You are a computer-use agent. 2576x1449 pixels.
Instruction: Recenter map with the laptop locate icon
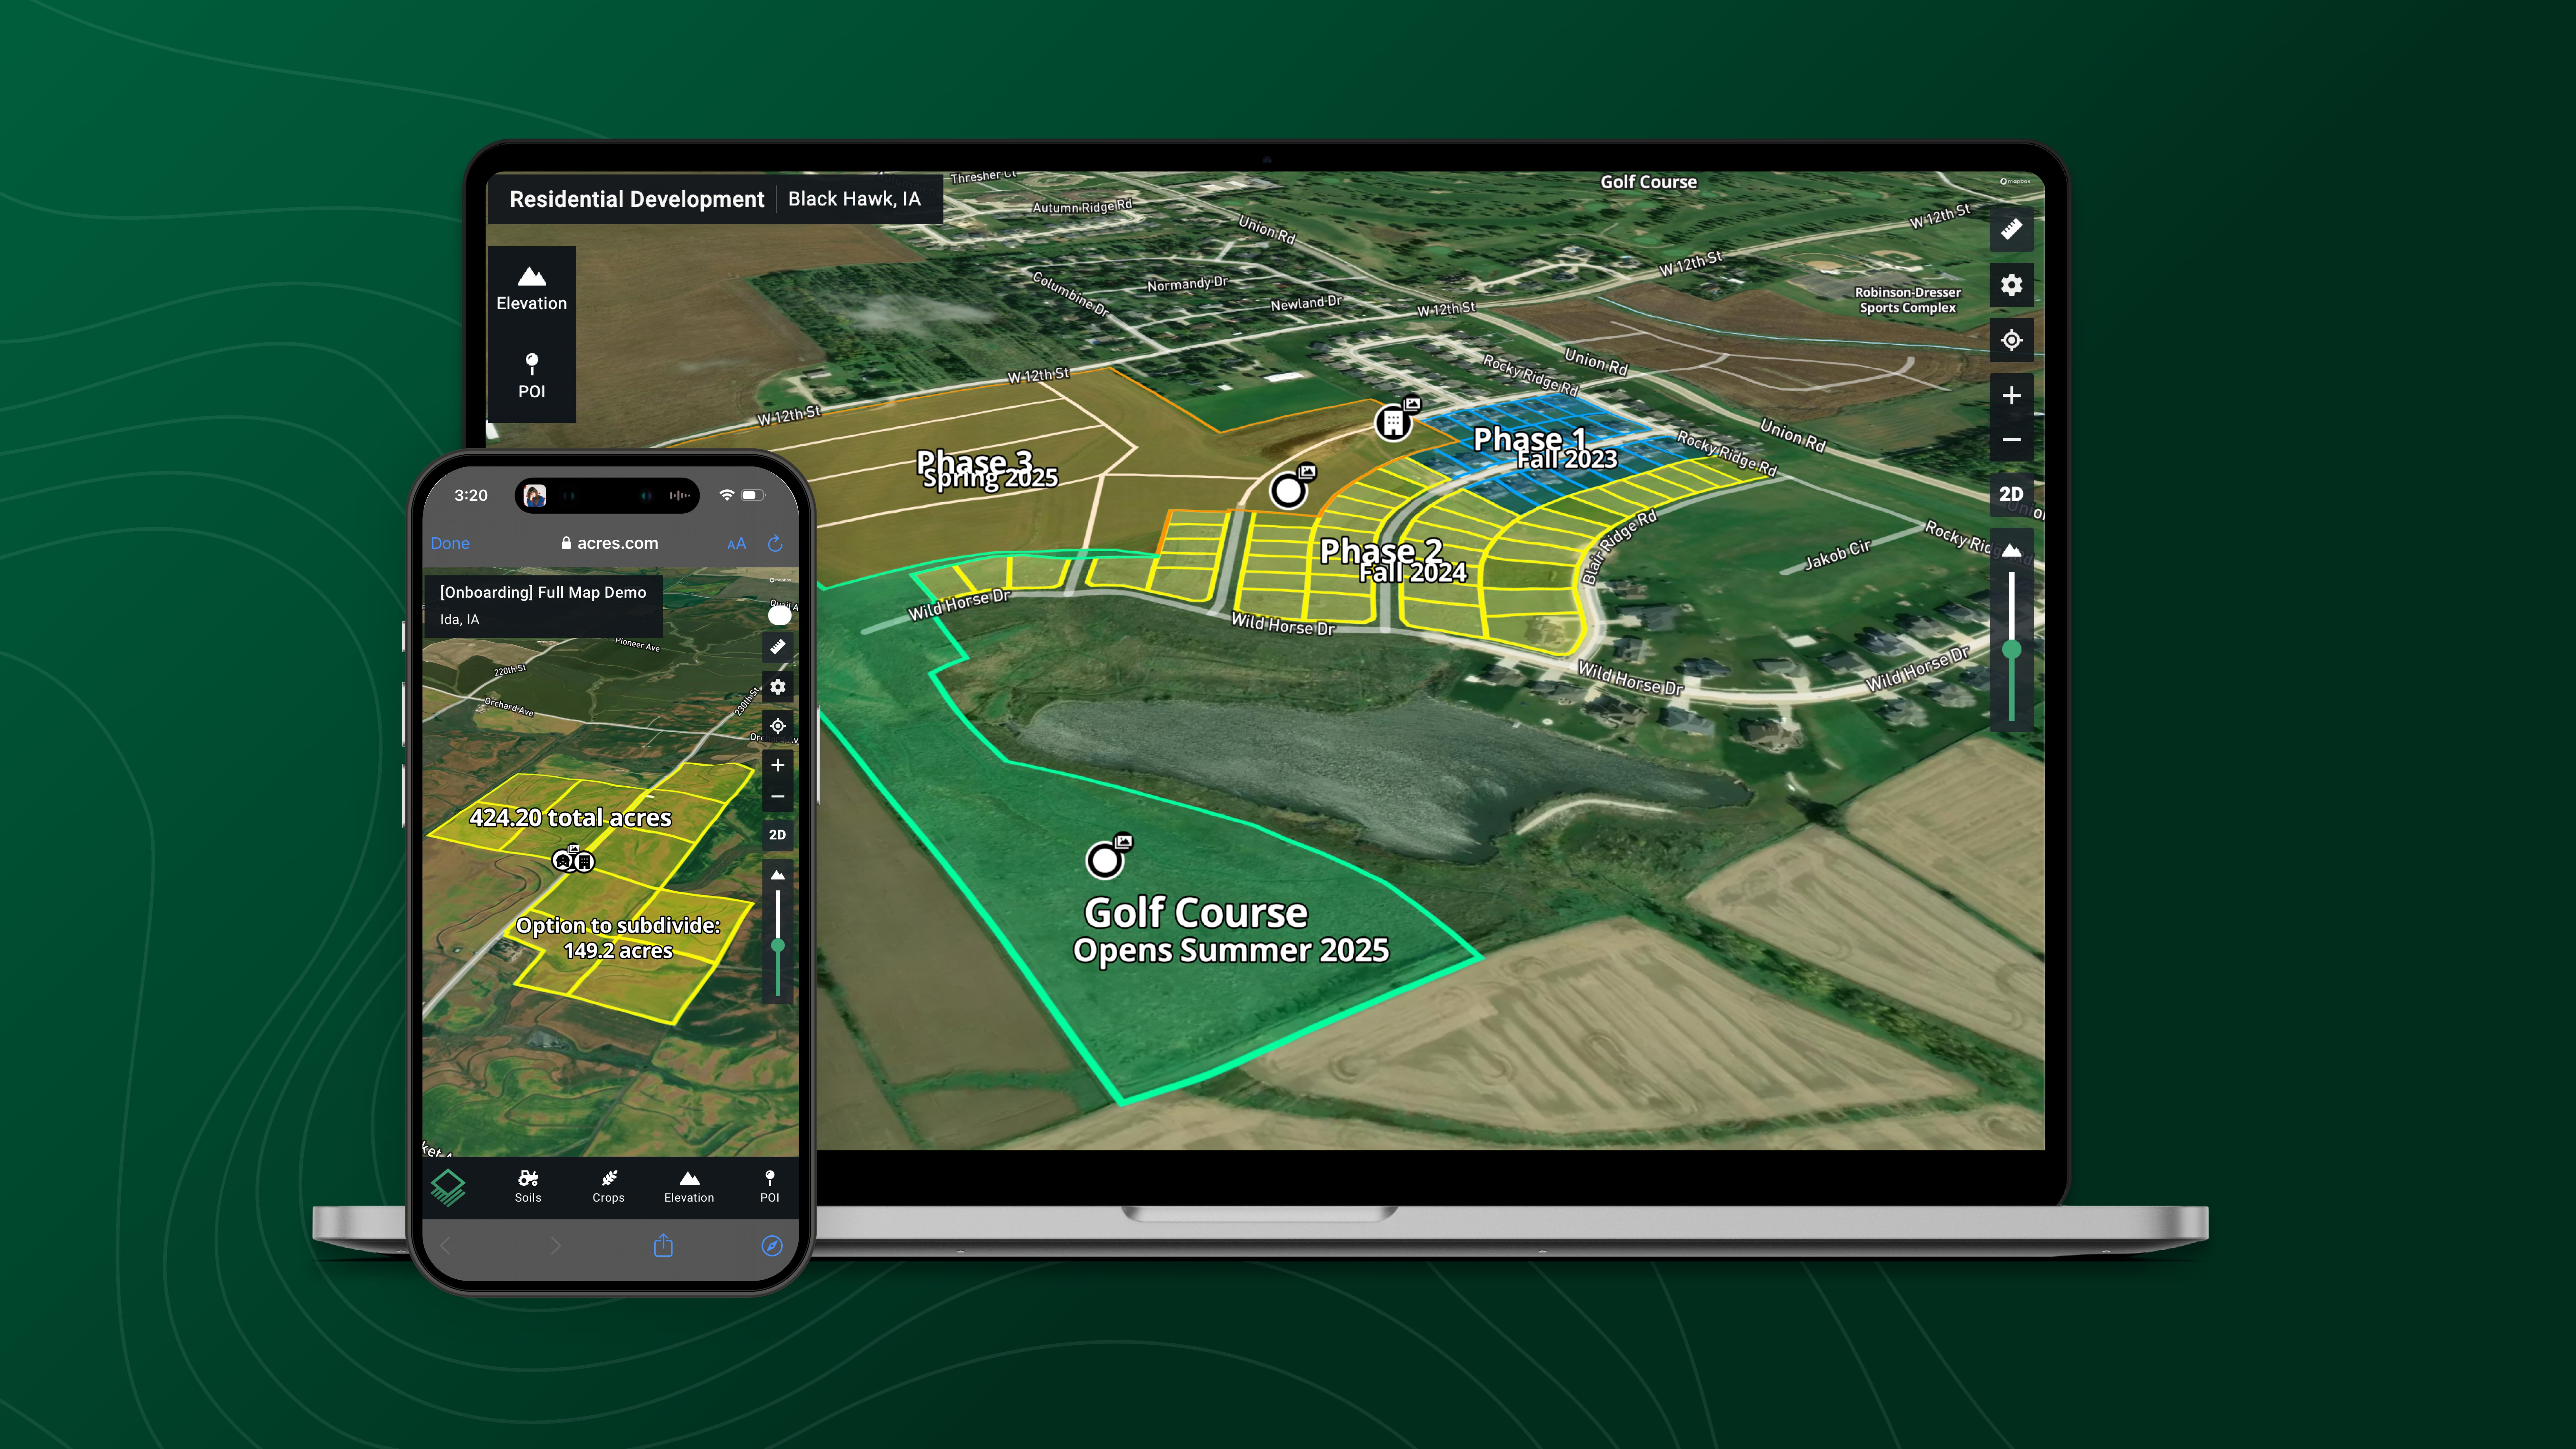point(2011,340)
